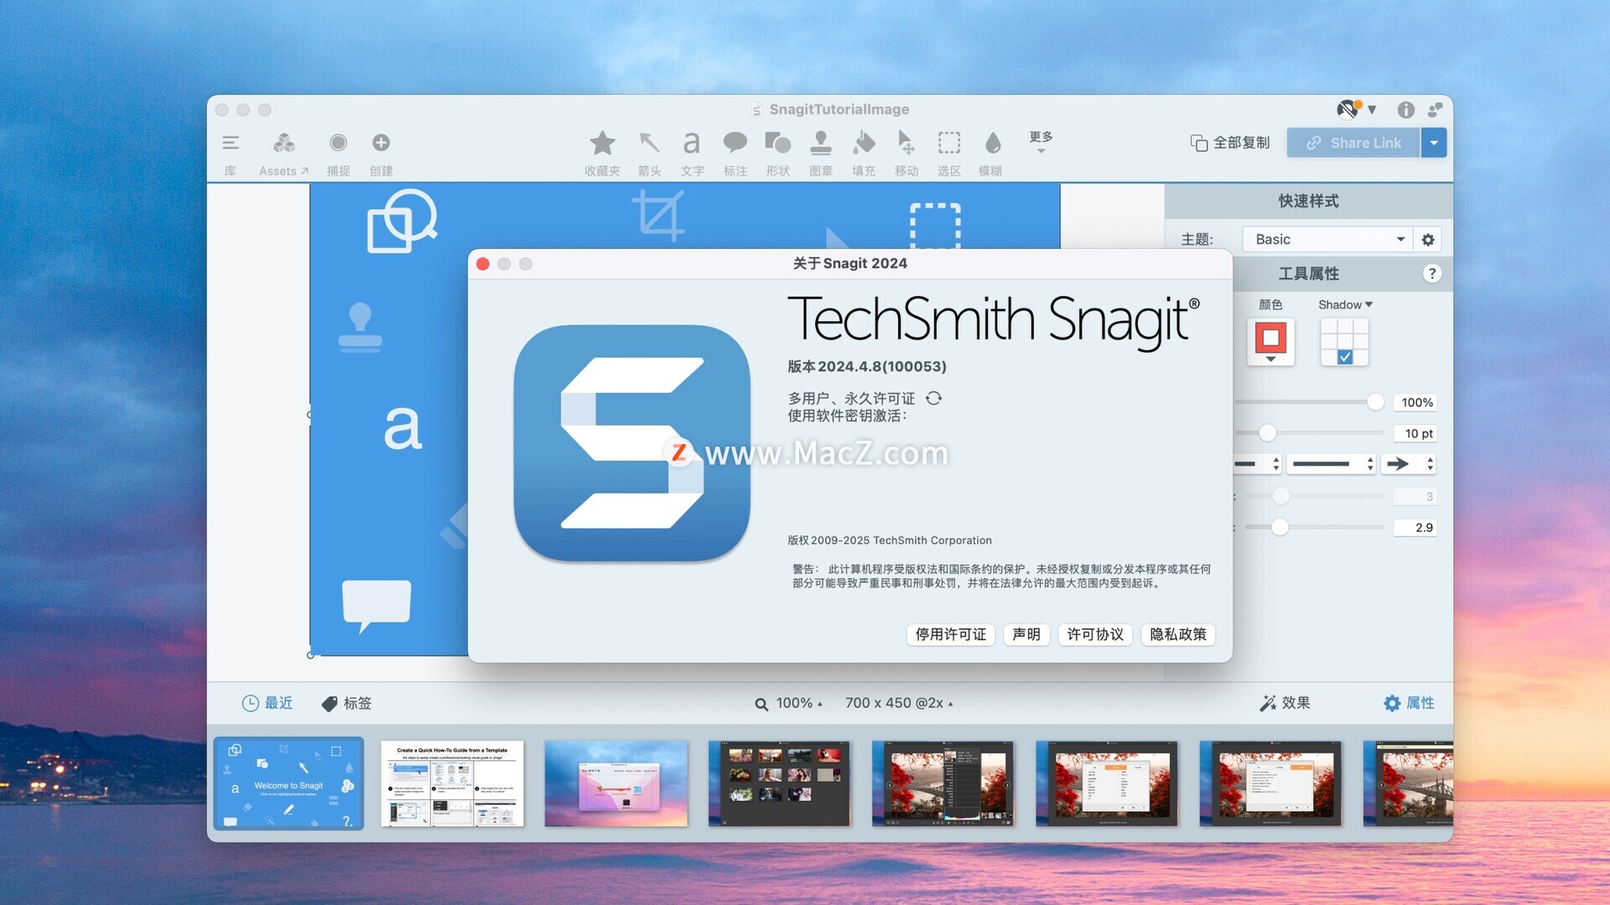
Task: Toggle the checked Shadow direction box
Action: pos(1345,357)
